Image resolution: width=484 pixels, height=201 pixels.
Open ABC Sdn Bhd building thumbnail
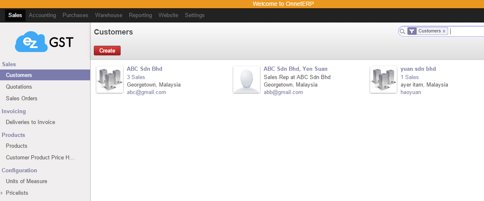click(110, 79)
